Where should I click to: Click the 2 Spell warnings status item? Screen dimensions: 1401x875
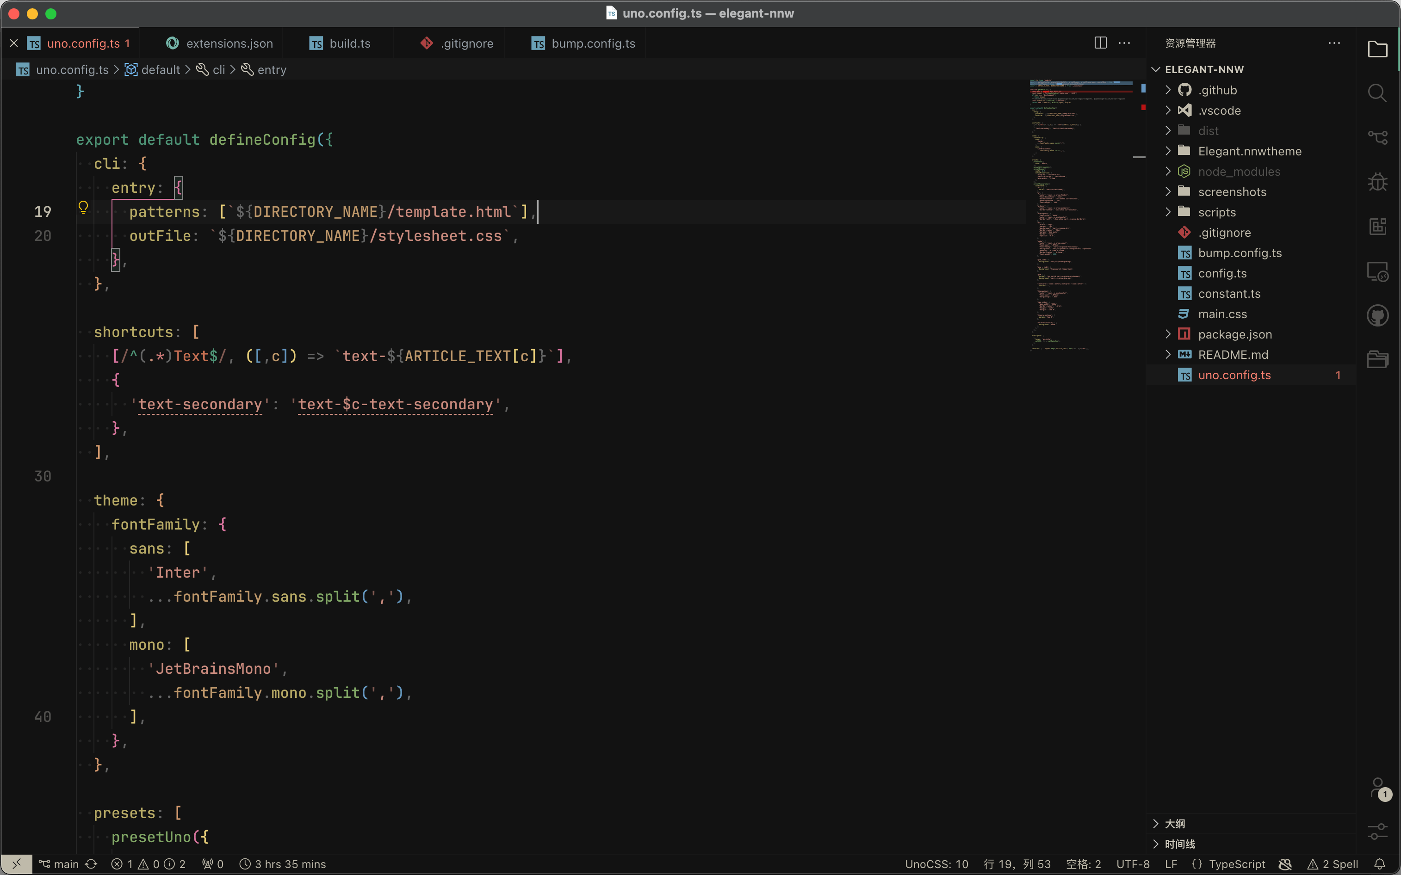pyautogui.click(x=1333, y=863)
